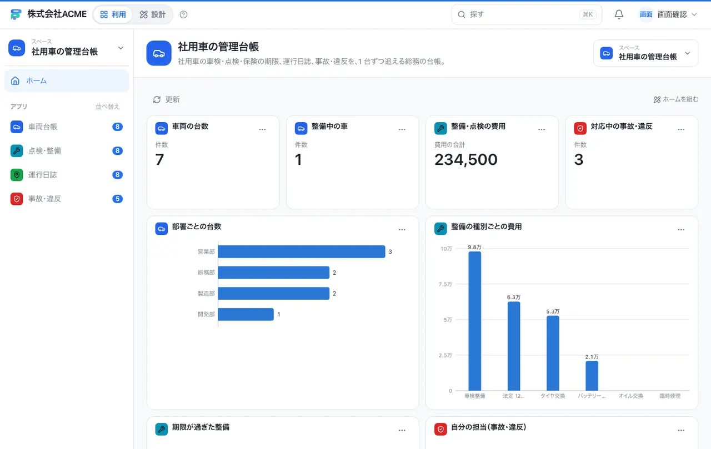Click the 営業部 bar in the chart
Image resolution: width=711 pixels, height=449 pixels.
(x=302, y=251)
